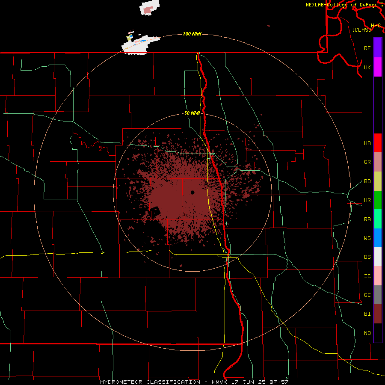This screenshot has width=385, height=385.
Task: Click the ND legend label
Action: pyautogui.click(x=367, y=333)
